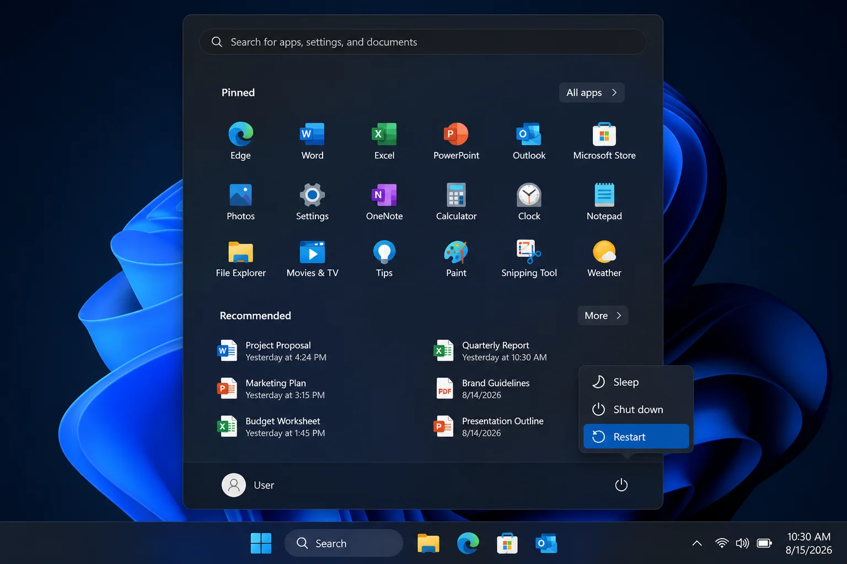Open File Explorer from pinned apps
Image resolution: width=847 pixels, height=564 pixels.
pos(240,259)
